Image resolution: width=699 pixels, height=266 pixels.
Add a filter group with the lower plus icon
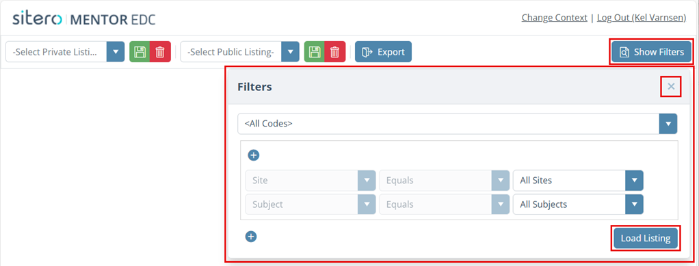pos(251,237)
